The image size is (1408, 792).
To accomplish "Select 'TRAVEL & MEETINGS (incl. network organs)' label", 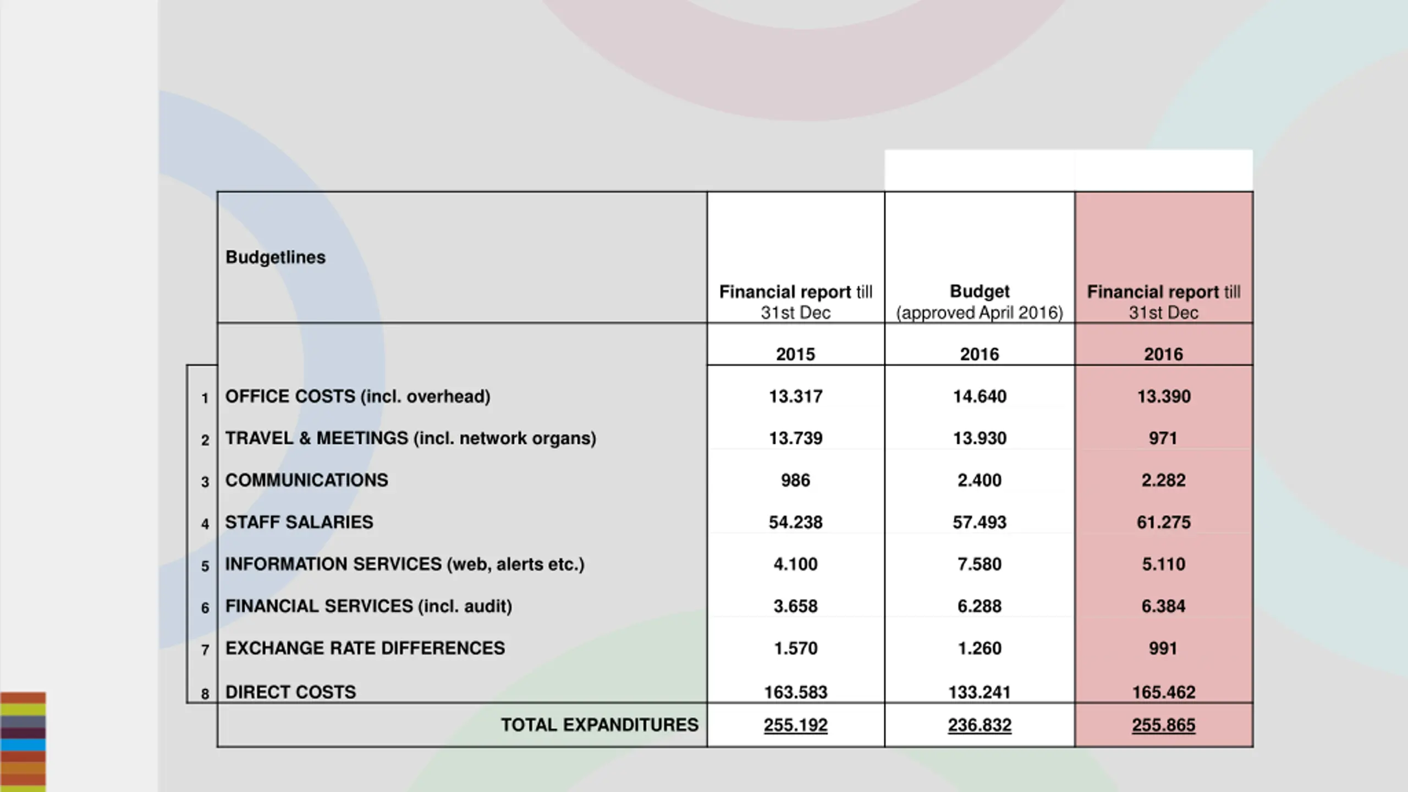I will [x=411, y=438].
